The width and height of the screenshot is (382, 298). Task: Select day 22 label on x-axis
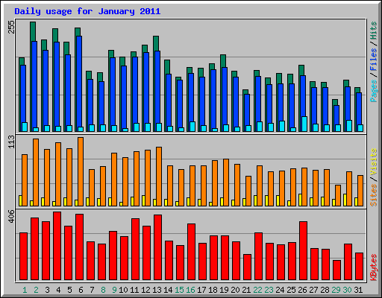[x=257, y=290]
